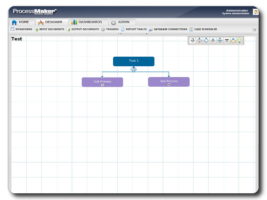
Task: Click the parallel by evaluation diamond icon
Action: click(x=220, y=40)
